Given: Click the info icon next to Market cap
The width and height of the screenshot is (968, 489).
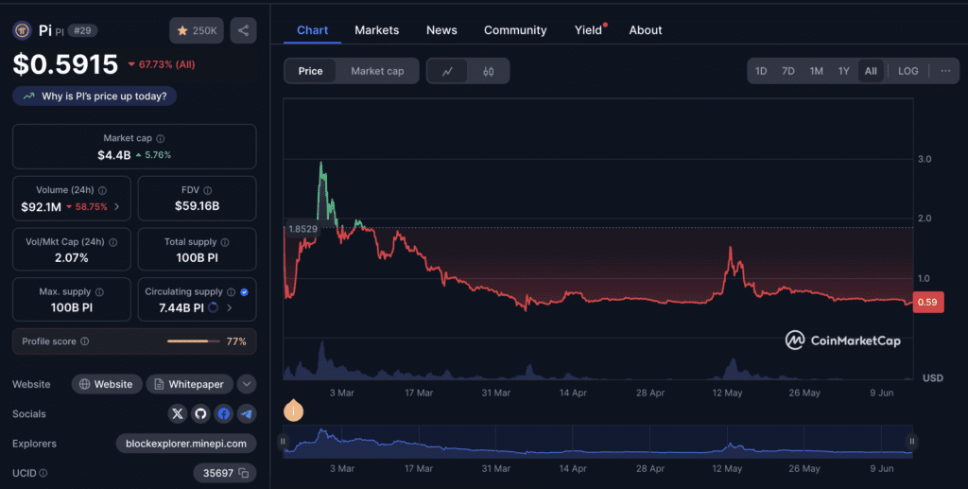Looking at the screenshot, I should click(161, 139).
